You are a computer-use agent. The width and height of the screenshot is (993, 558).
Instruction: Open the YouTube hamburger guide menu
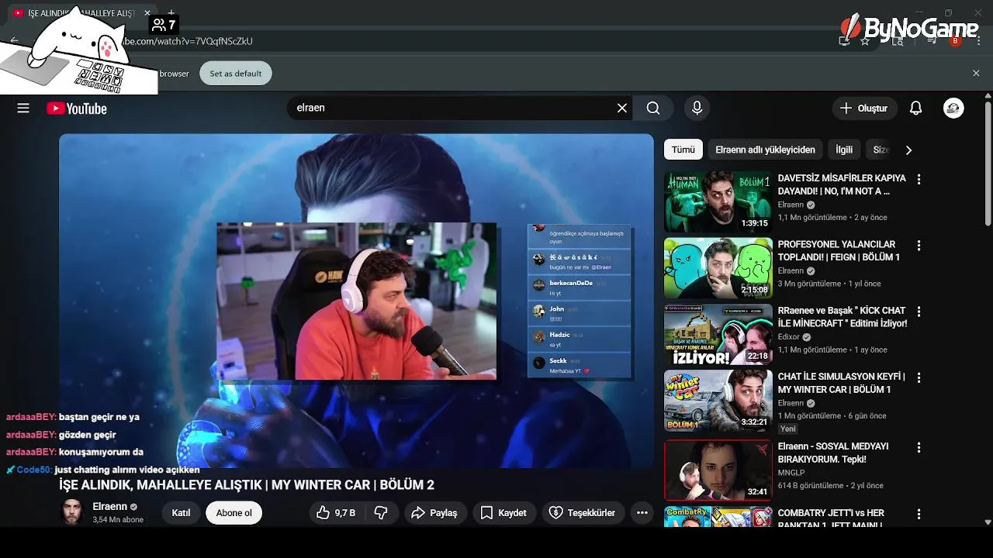[x=23, y=108]
